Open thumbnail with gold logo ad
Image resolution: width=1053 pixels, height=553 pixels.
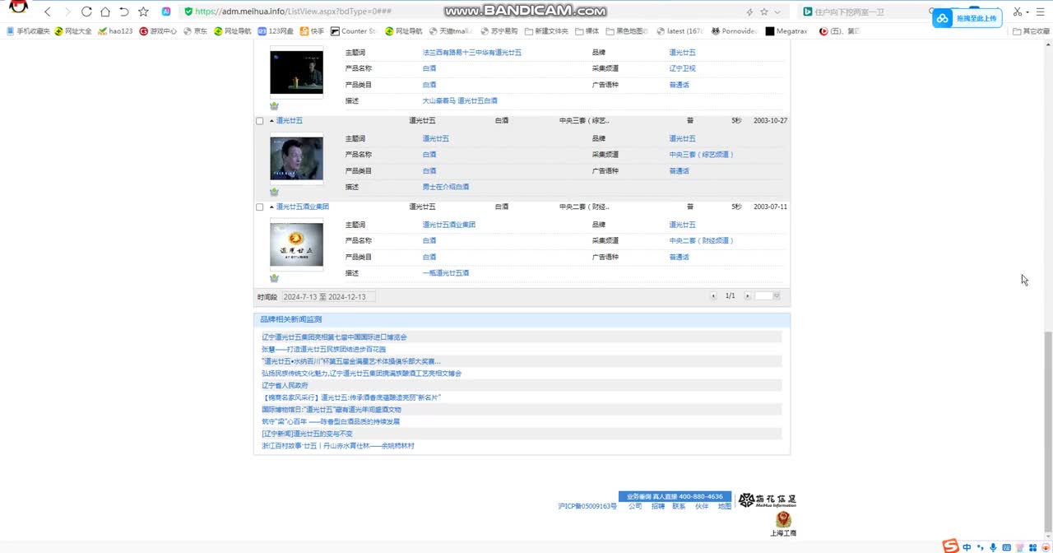point(296,245)
